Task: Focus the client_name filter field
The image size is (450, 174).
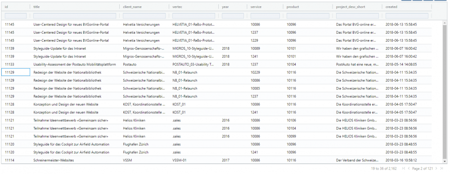Action: click(144, 16)
